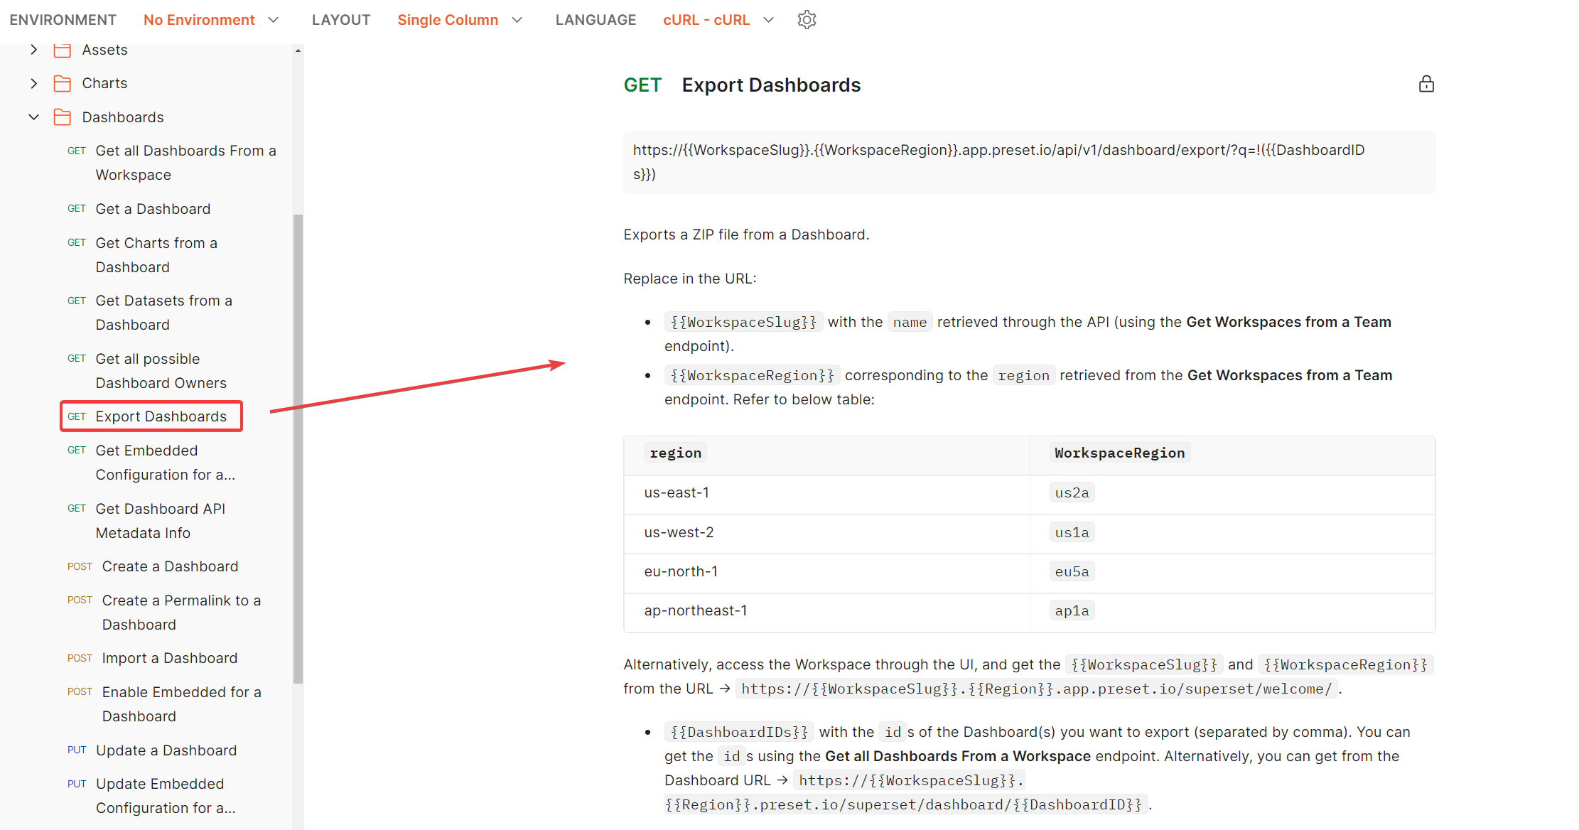Click the PUT badge next to Update a Dashboard
The width and height of the screenshot is (1579, 830).
point(77,750)
